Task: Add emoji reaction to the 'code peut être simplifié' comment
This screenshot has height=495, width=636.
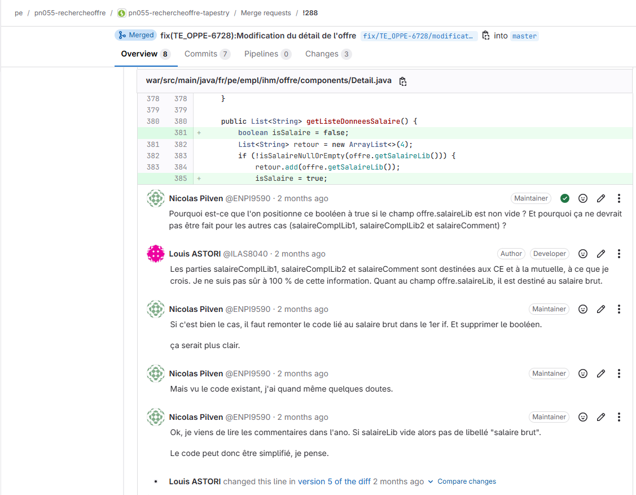Action: [582, 416]
